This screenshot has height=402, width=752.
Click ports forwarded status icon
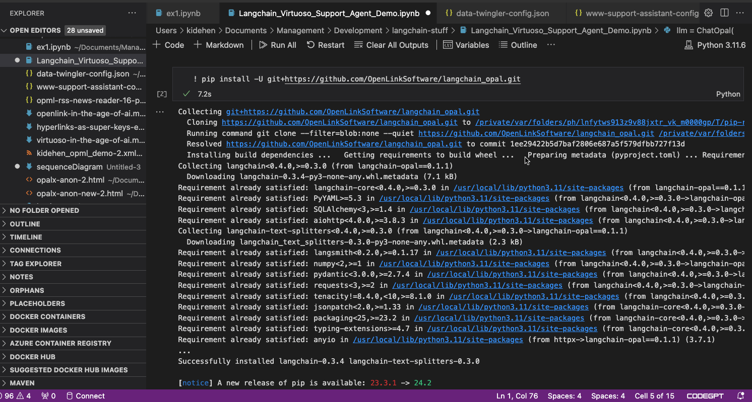[x=48, y=396]
